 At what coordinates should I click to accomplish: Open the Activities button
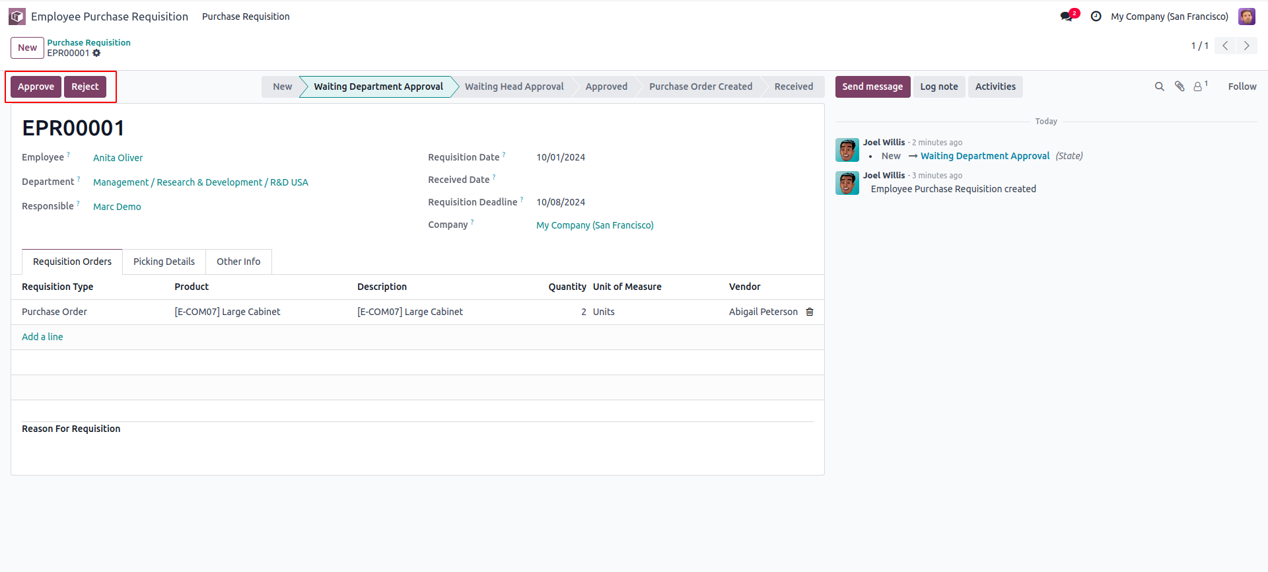[995, 87]
